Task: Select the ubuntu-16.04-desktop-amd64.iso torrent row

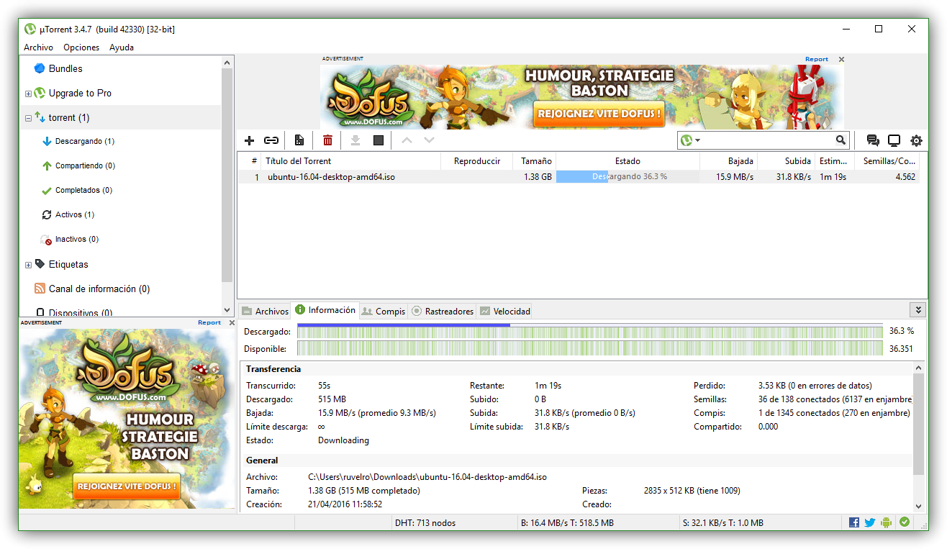Action: click(579, 177)
